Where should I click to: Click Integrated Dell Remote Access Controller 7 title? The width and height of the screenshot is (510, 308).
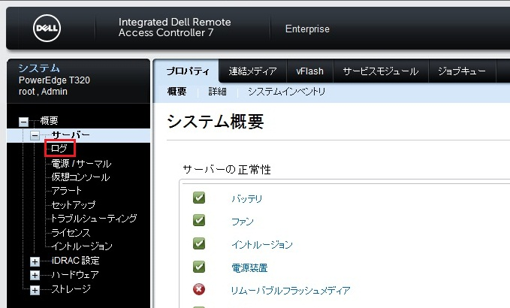click(x=175, y=27)
